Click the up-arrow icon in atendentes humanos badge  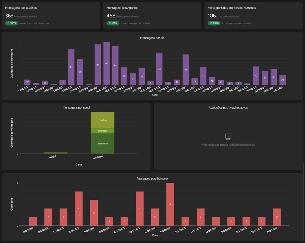point(211,23)
